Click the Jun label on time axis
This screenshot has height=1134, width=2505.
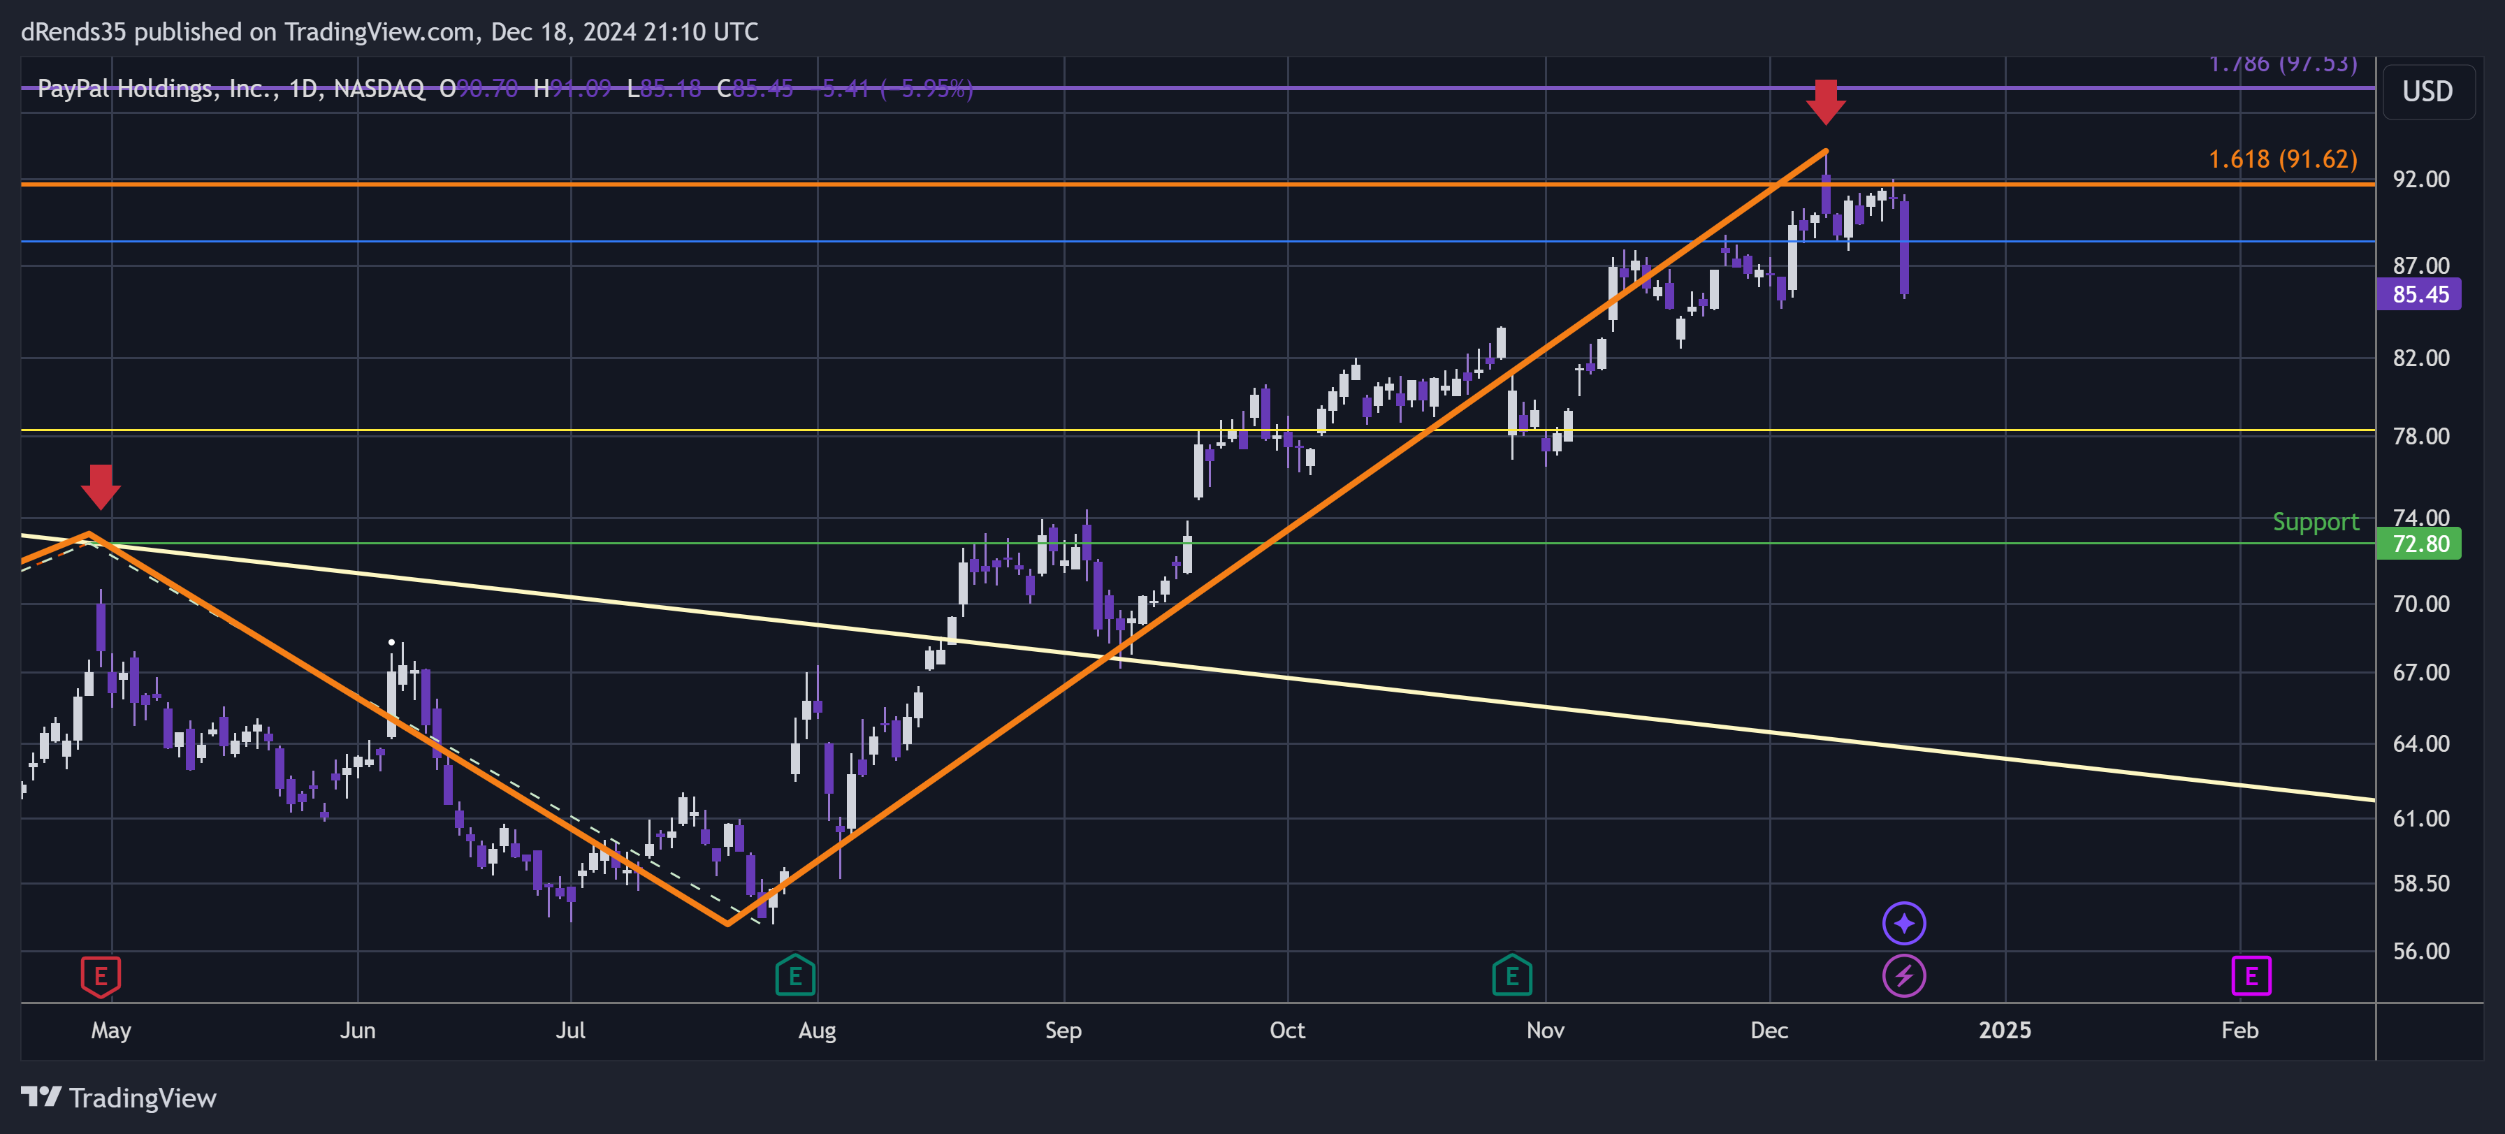point(358,1031)
